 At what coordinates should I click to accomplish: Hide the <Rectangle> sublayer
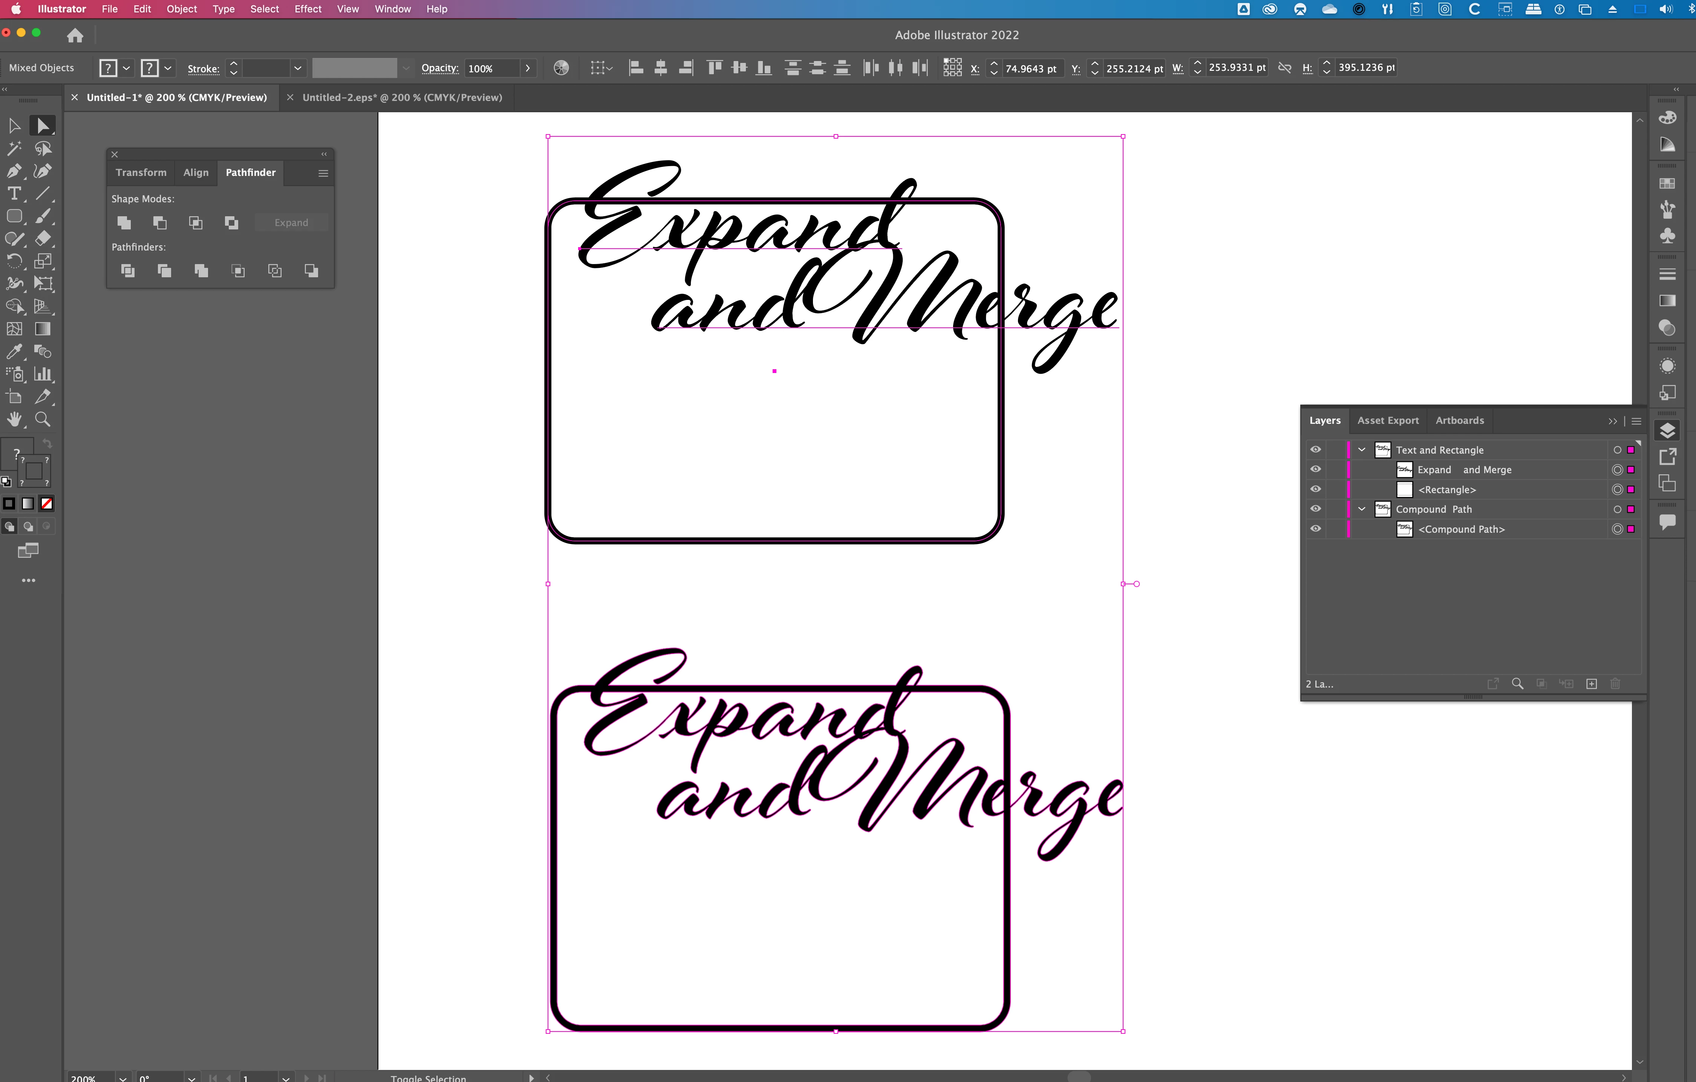(1315, 489)
